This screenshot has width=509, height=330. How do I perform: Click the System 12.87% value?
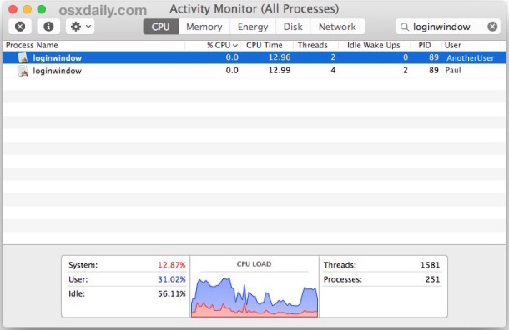[172, 265]
